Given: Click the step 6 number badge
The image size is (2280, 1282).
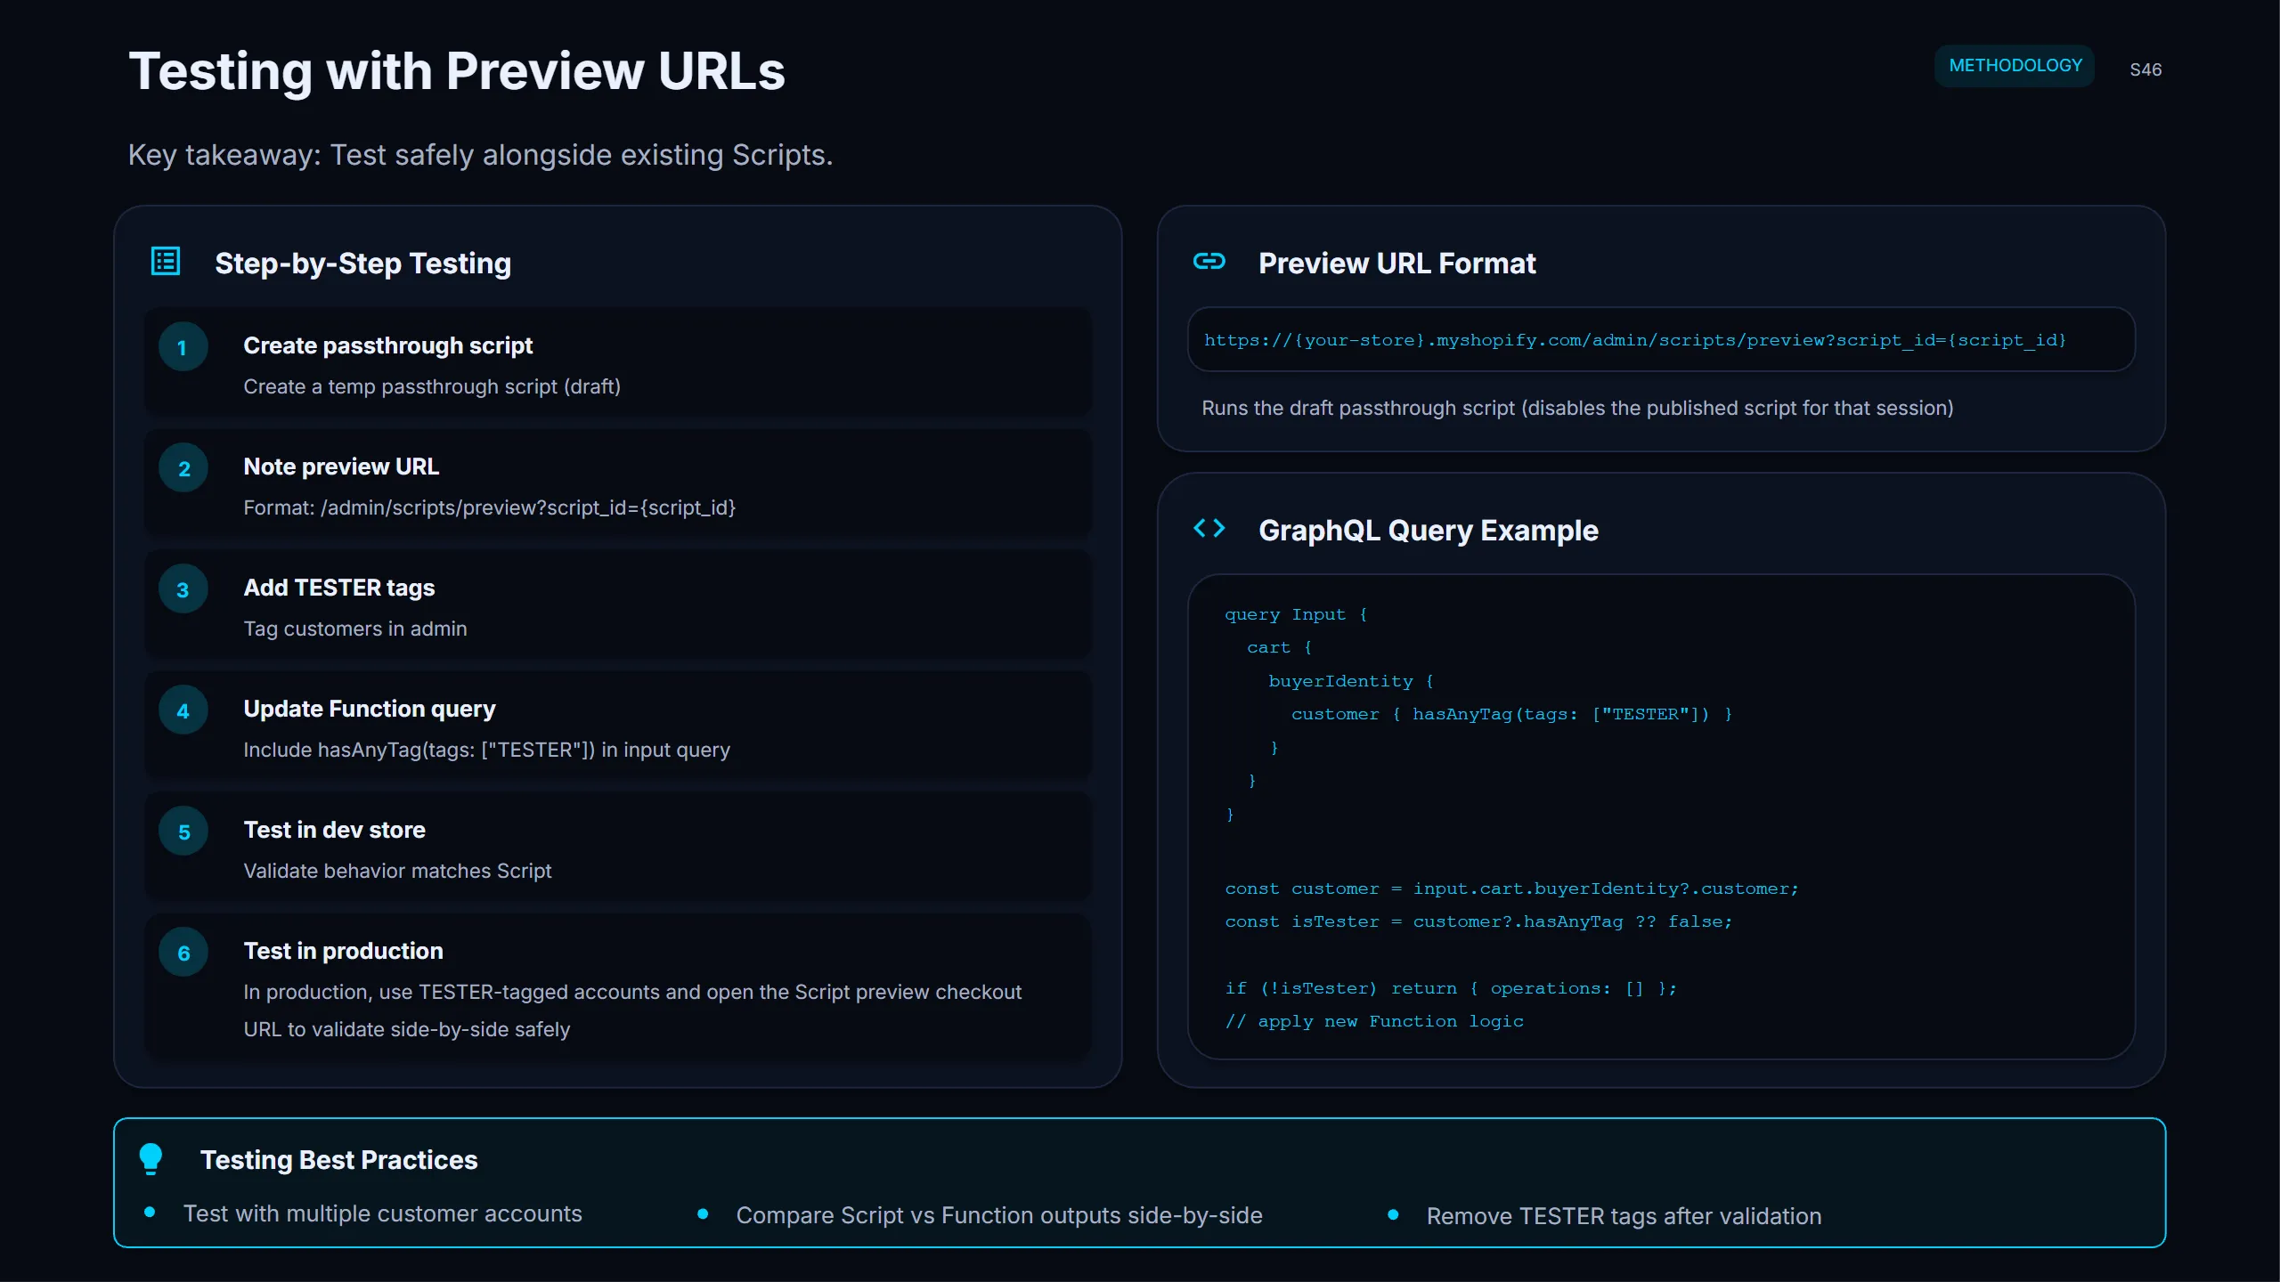Looking at the screenshot, I should coord(183,953).
